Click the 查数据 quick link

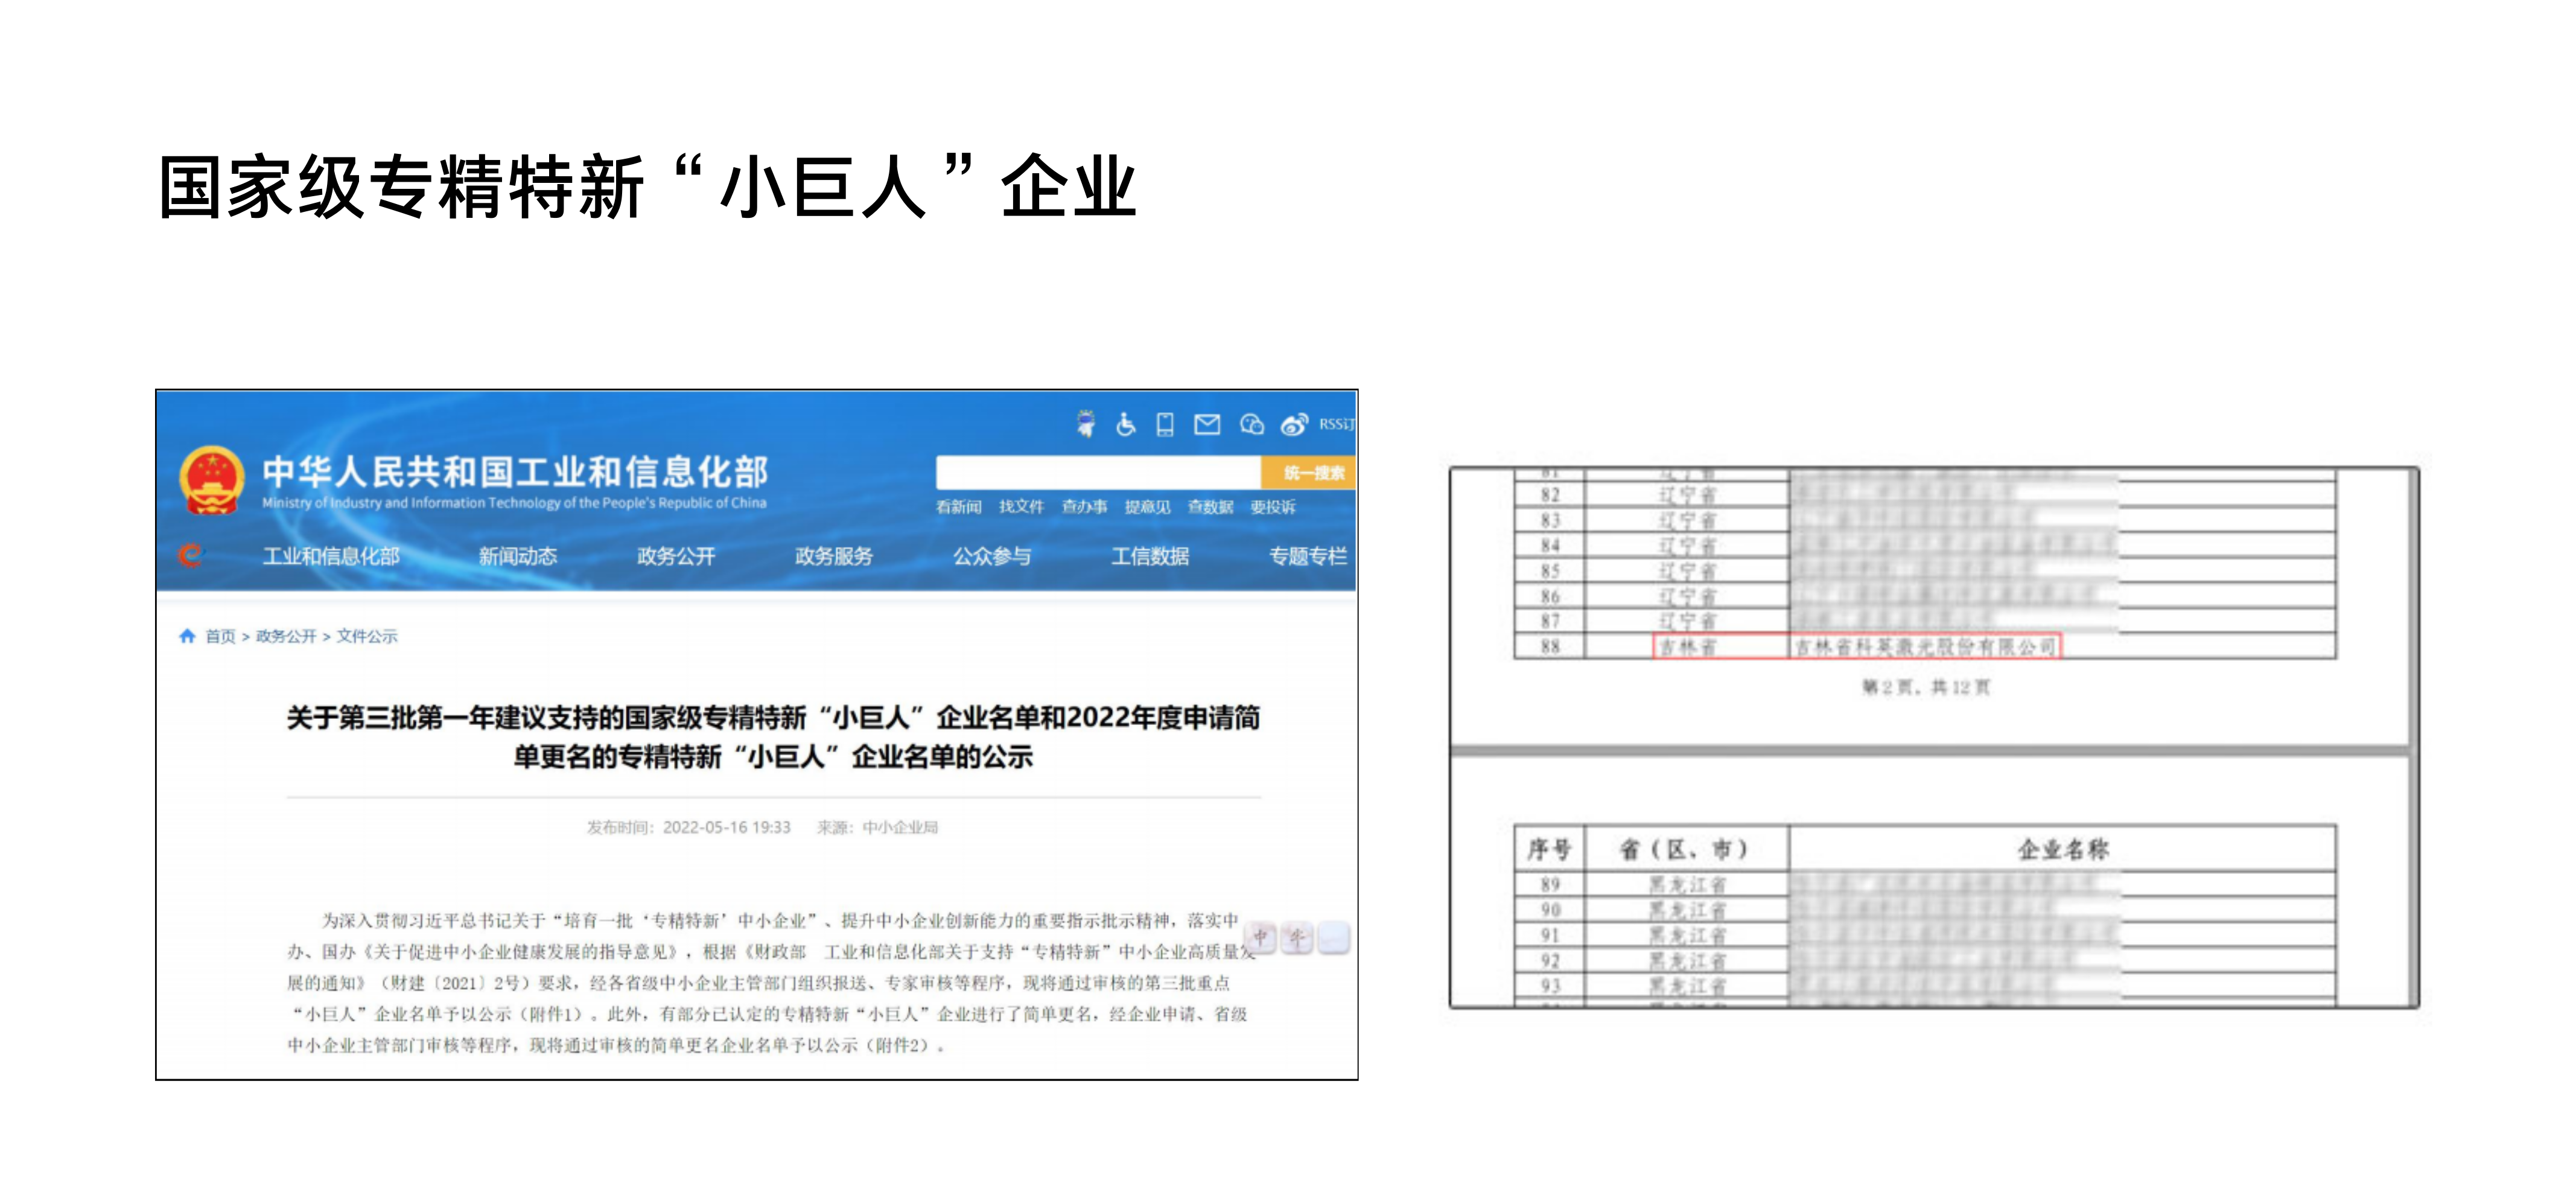tap(1210, 507)
